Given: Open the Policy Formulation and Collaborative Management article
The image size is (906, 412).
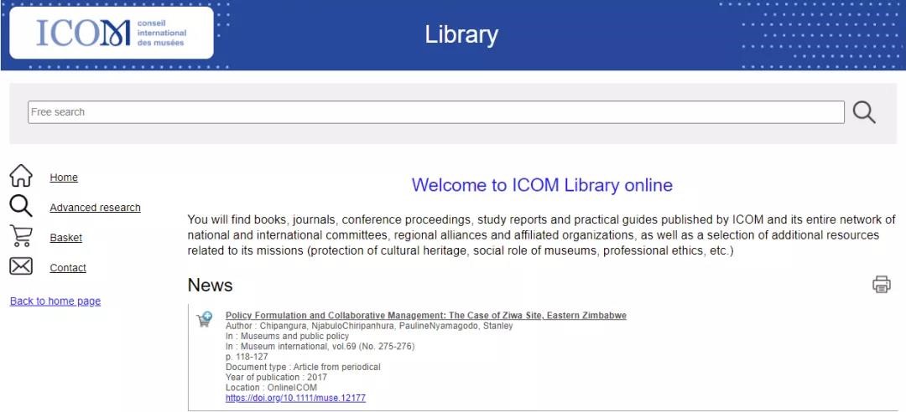Looking at the screenshot, I should coord(426,316).
